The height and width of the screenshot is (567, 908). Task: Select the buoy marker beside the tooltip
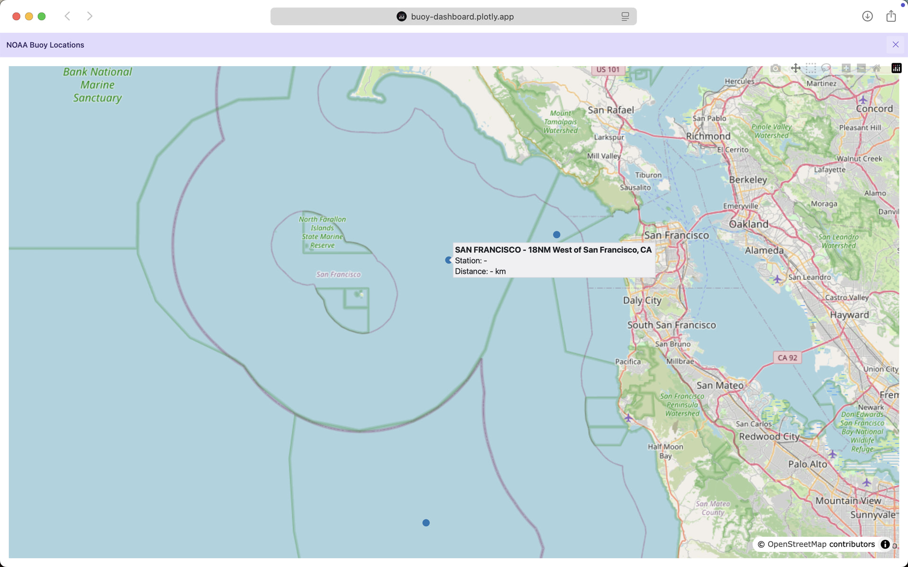[449, 260]
